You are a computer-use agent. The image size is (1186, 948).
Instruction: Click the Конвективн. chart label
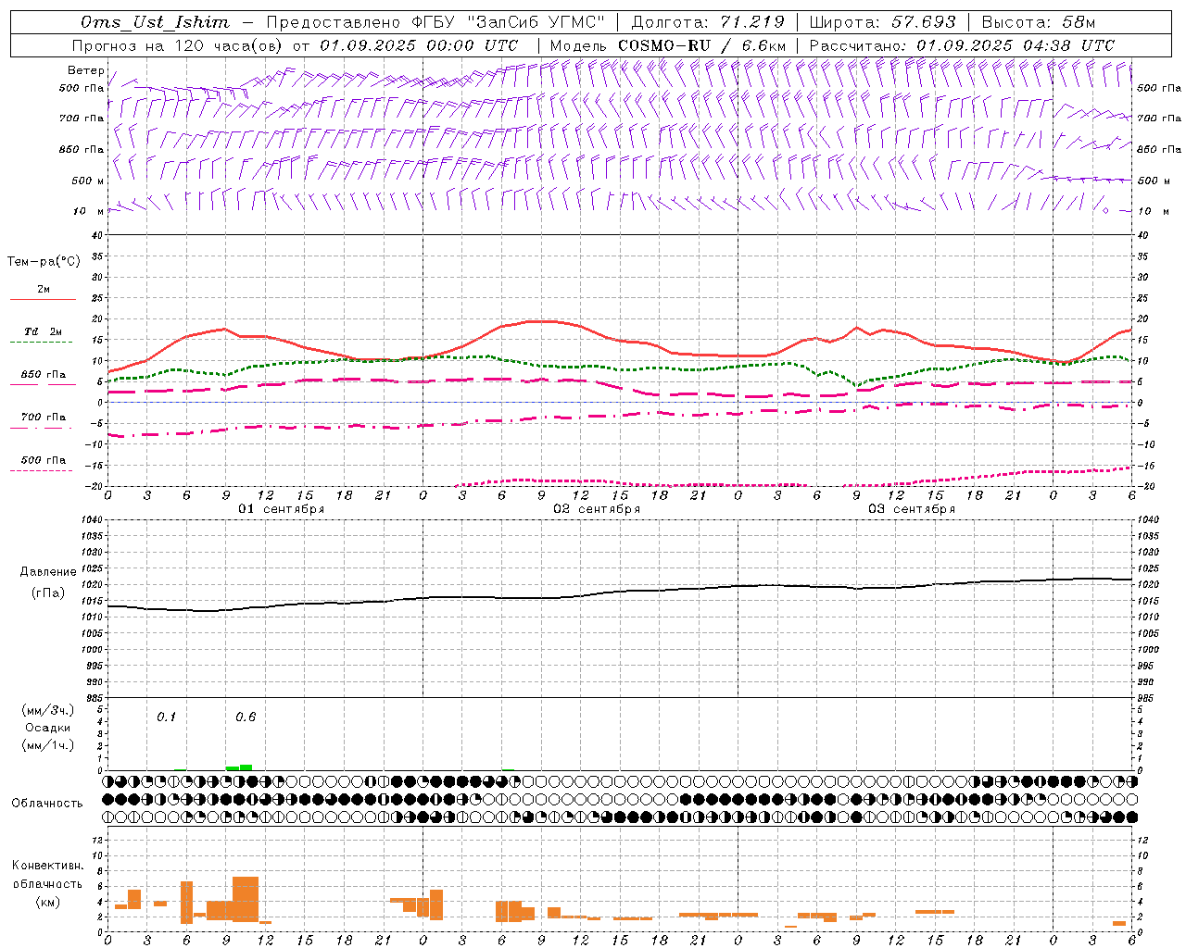click(48, 867)
